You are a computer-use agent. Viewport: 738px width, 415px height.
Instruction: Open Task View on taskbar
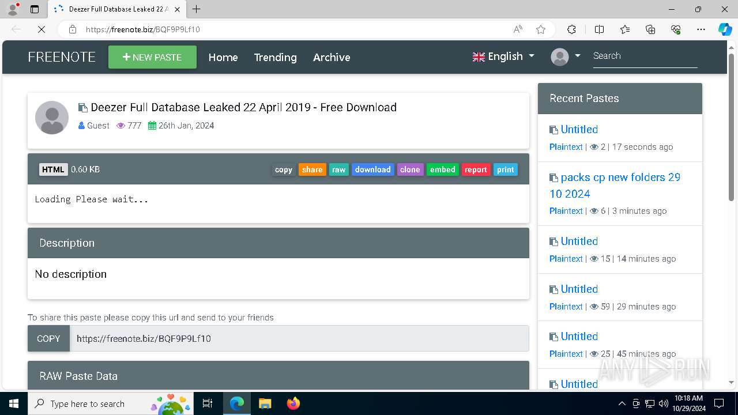pyautogui.click(x=208, y=403)
